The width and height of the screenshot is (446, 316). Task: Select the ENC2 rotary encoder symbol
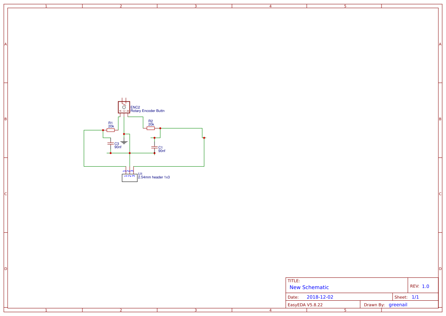click(x=124, y=107)
